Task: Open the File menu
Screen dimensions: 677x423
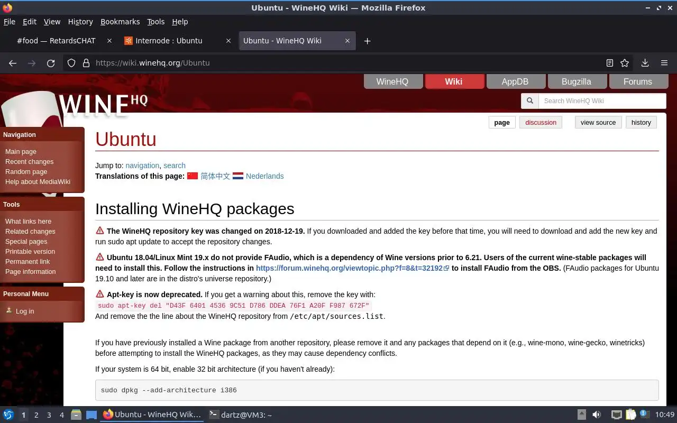Action: coord(10,22)
